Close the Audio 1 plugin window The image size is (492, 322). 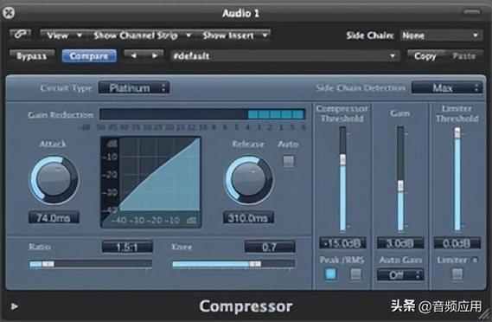[9, 13]
